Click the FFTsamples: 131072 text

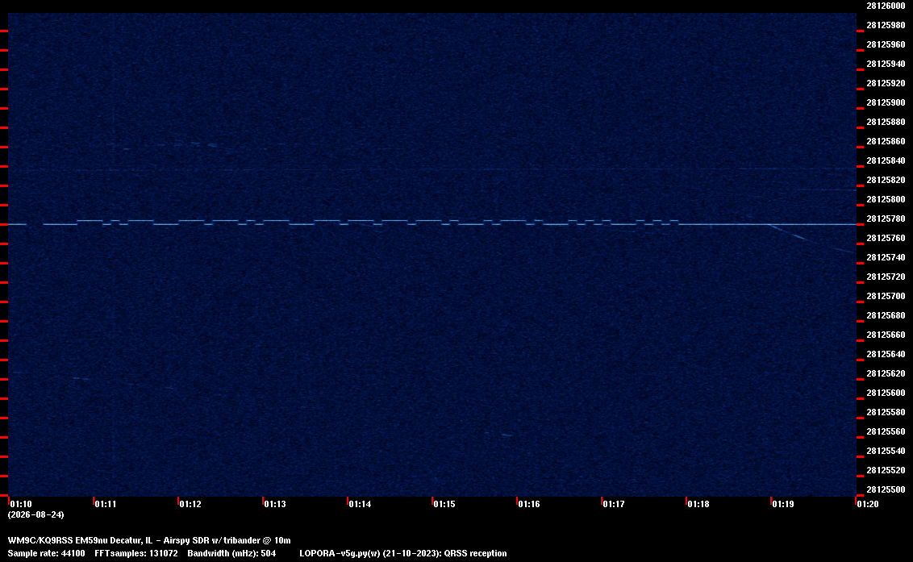point(136,553)
